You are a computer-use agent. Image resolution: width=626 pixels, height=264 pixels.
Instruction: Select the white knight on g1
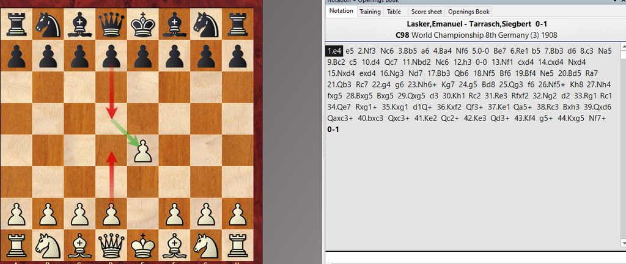(207, 245)
